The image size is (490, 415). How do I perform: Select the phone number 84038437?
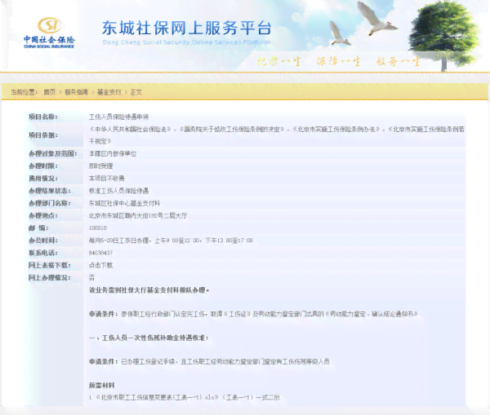click(100, 253)
